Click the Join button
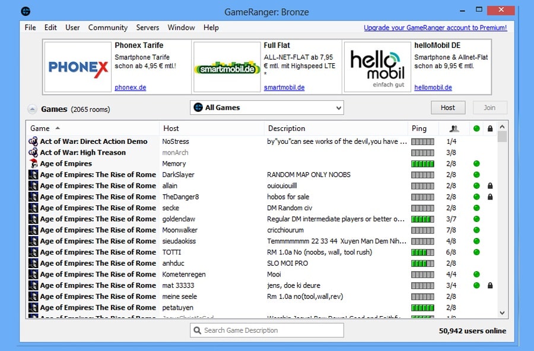Image resolution: width=534 pixels, height=351 pixels. coord(490,108)
